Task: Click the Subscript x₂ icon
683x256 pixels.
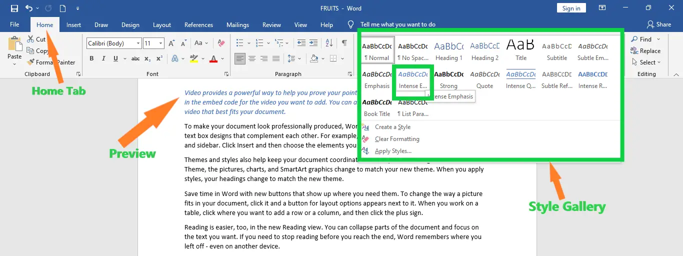Action: (147, 58)
